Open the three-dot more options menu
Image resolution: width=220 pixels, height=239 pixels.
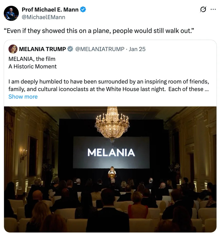(213, 10)
